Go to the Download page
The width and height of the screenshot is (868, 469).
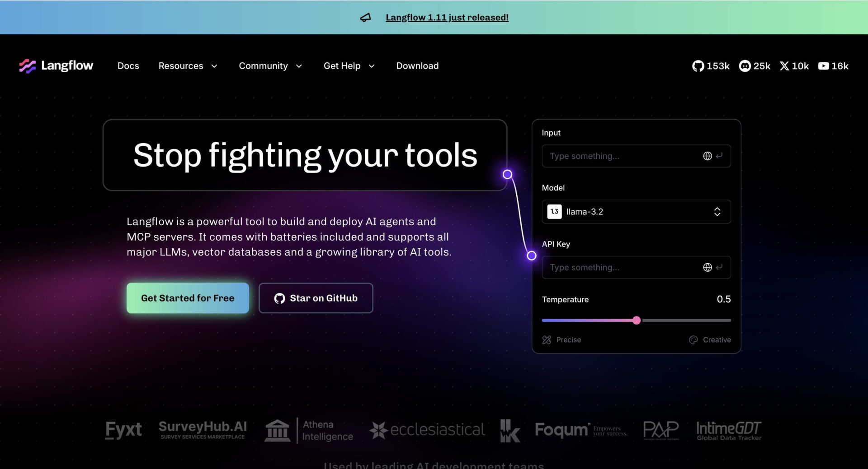pos(417,66)
